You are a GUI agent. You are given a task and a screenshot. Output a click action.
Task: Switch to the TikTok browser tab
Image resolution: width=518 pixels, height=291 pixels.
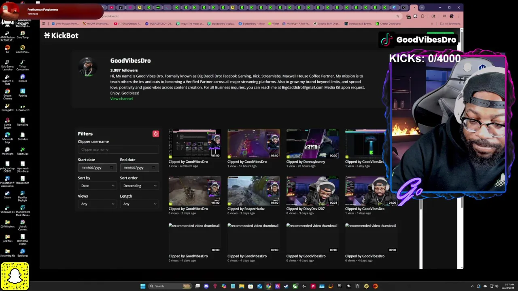121,7
